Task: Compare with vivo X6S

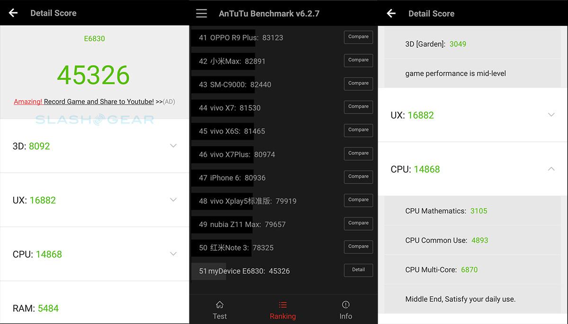Action: click(358, 130)
